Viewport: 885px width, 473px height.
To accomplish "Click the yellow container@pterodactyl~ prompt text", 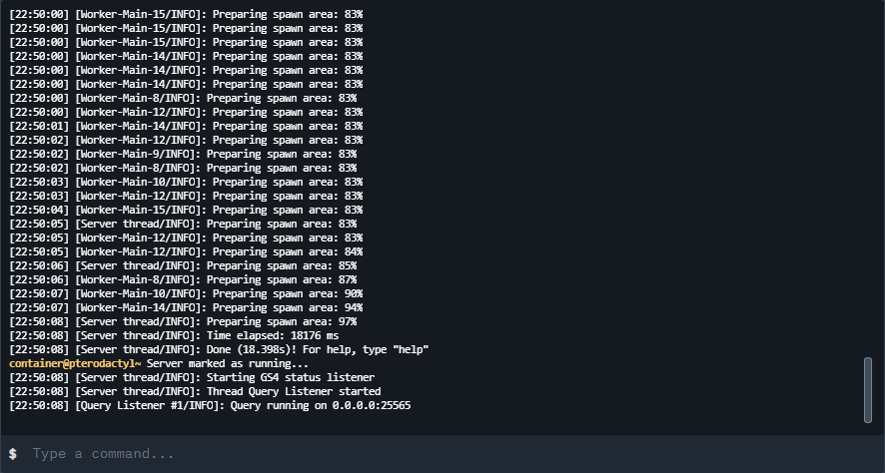I will point(75,363).
